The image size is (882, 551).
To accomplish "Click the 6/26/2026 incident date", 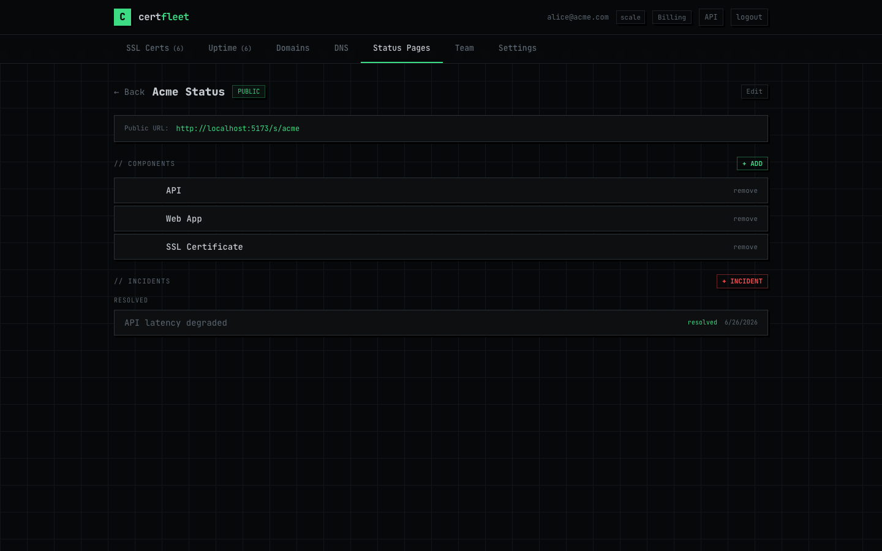I will (x=741, y=323).
